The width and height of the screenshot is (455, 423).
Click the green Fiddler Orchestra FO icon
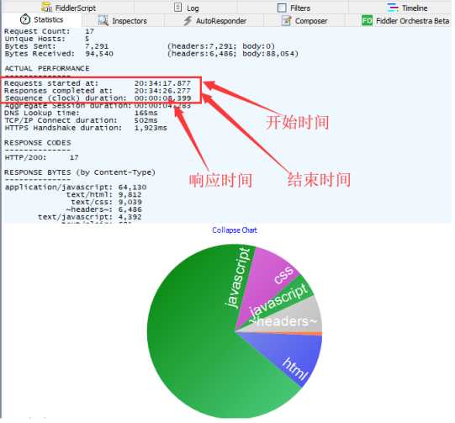tap(367, 20)
